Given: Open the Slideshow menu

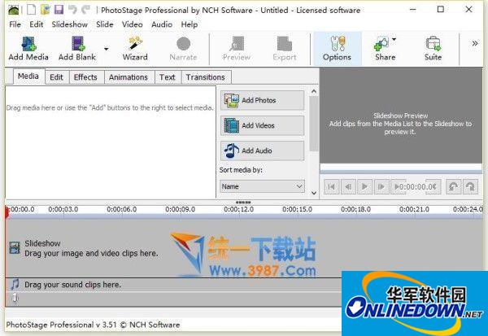Looking at the screenshot, I should click(70, 24).
